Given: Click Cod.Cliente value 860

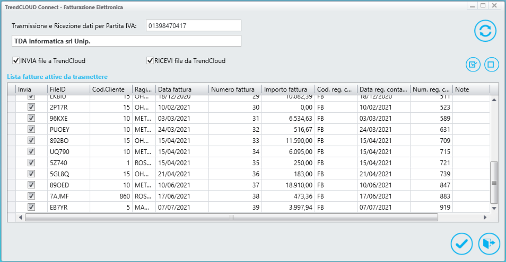Looking at the screenshot, I should click(x=125, y=196).
